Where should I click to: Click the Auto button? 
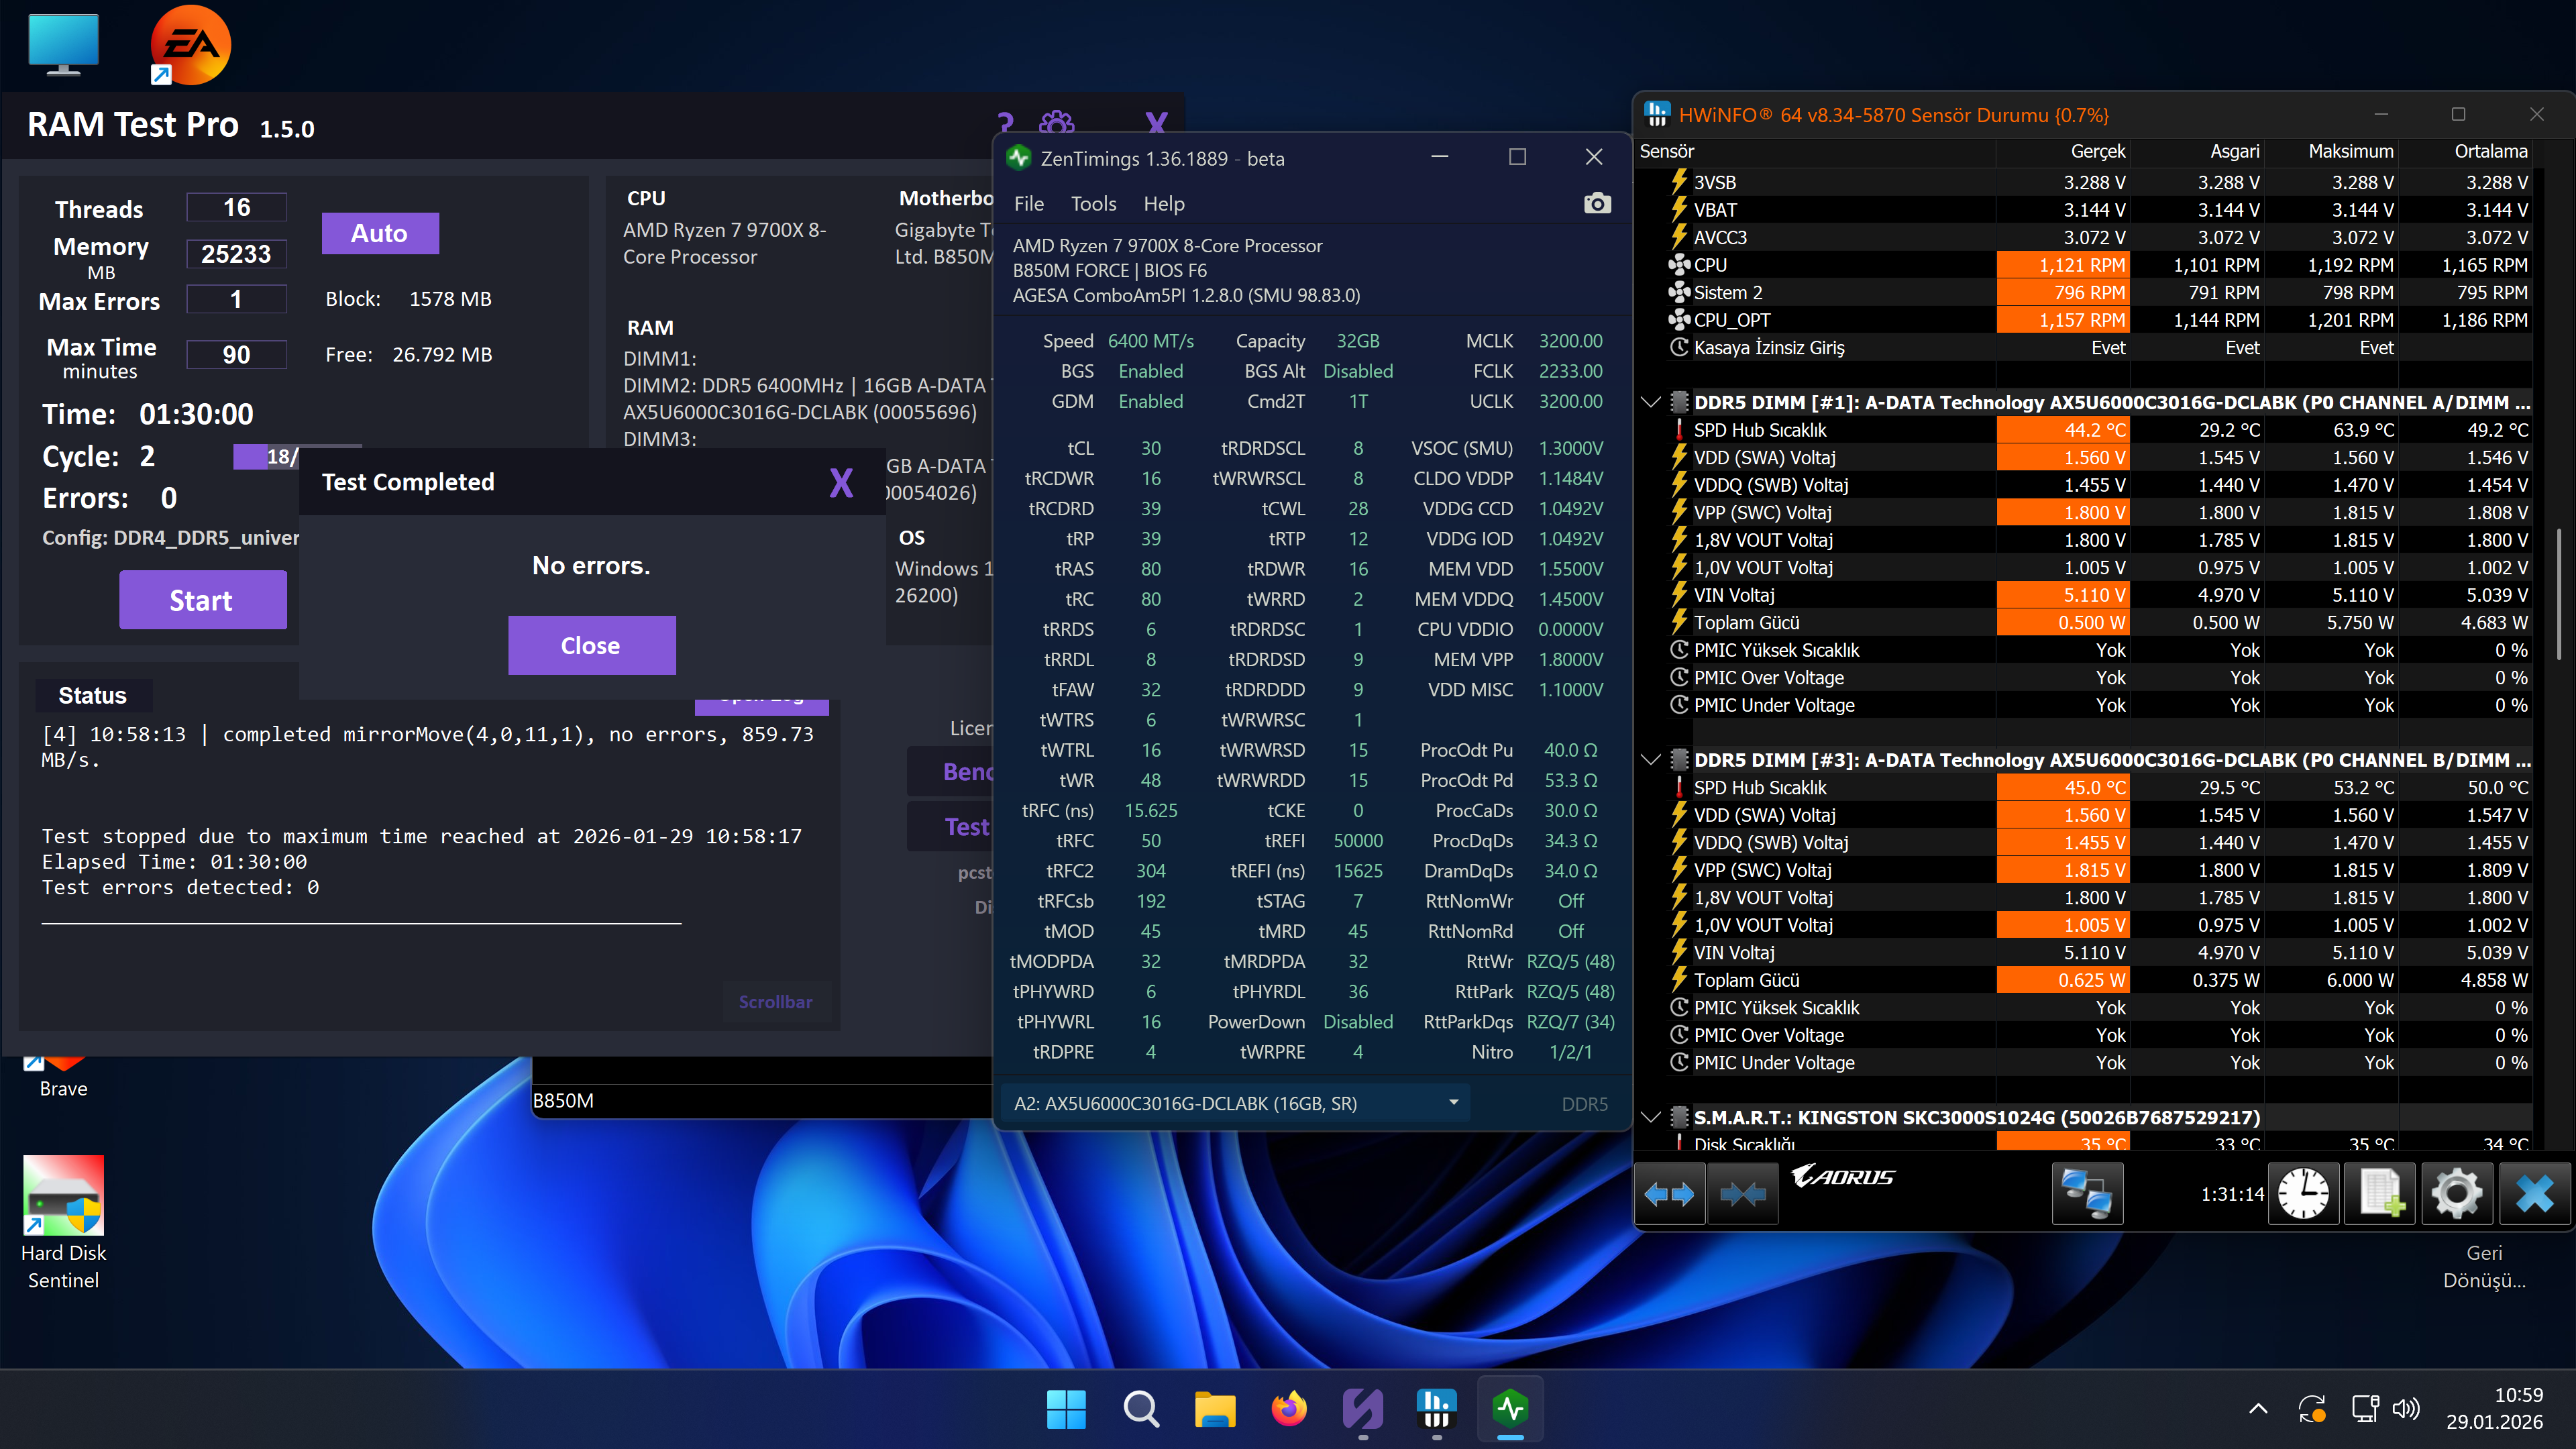(380, 233)
